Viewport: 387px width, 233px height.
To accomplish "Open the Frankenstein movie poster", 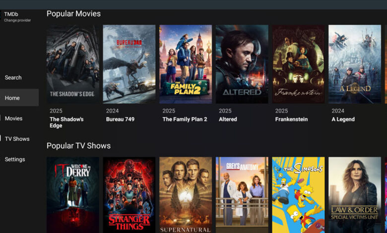I will (298, 64).
